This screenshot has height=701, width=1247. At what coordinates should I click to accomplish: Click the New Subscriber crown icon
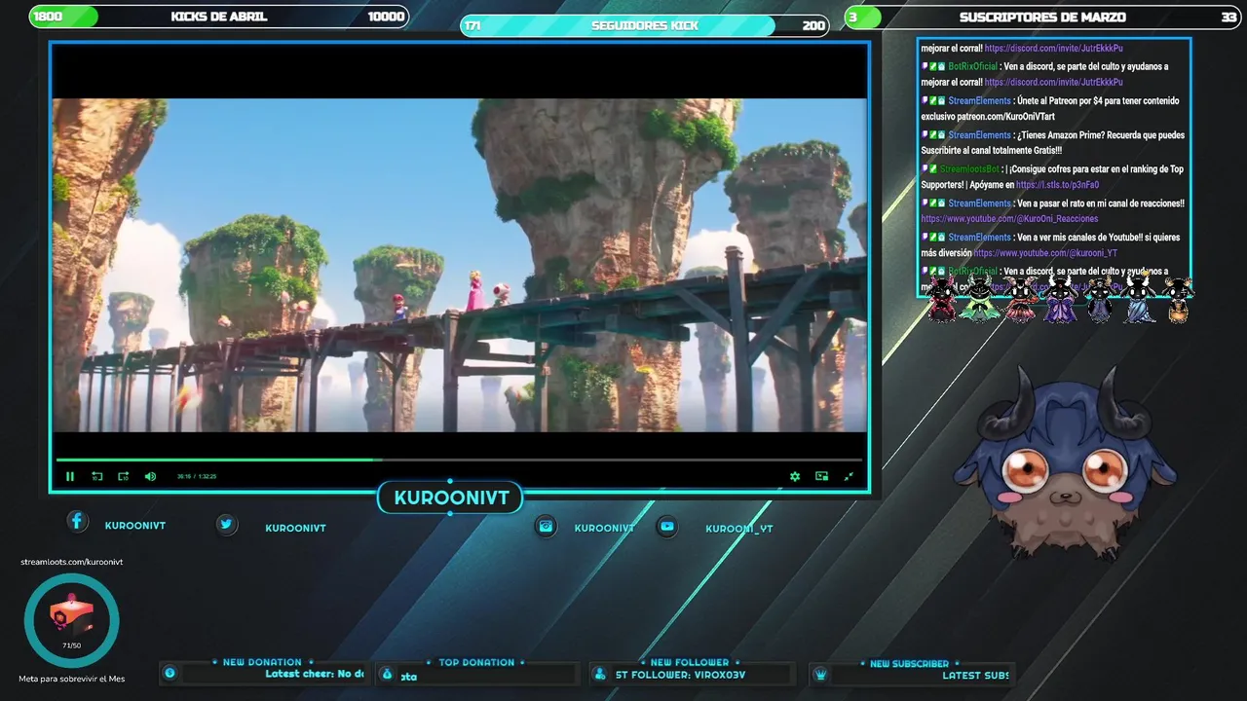coord(820,674)
